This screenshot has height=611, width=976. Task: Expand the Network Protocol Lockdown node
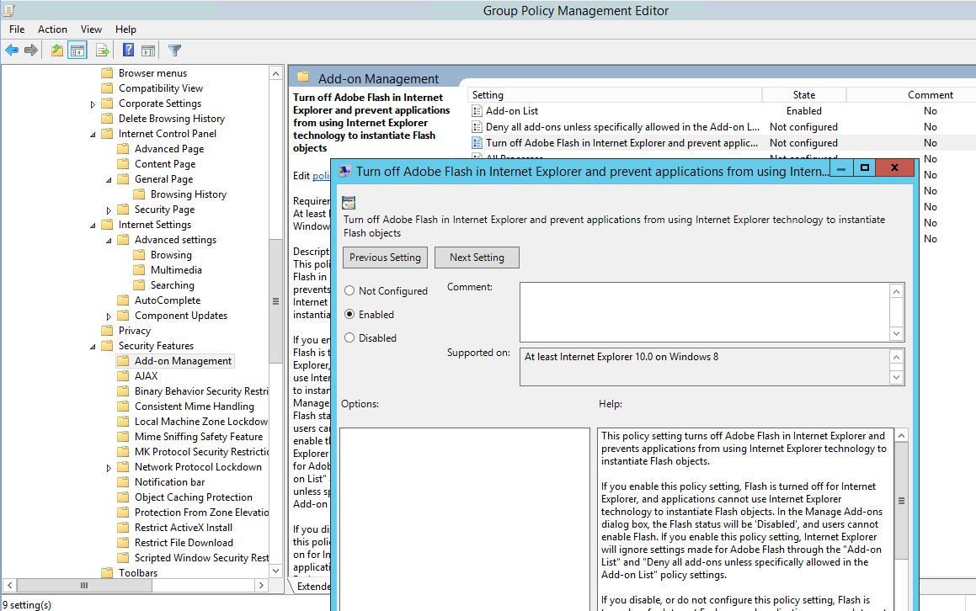tap(109, 468)
